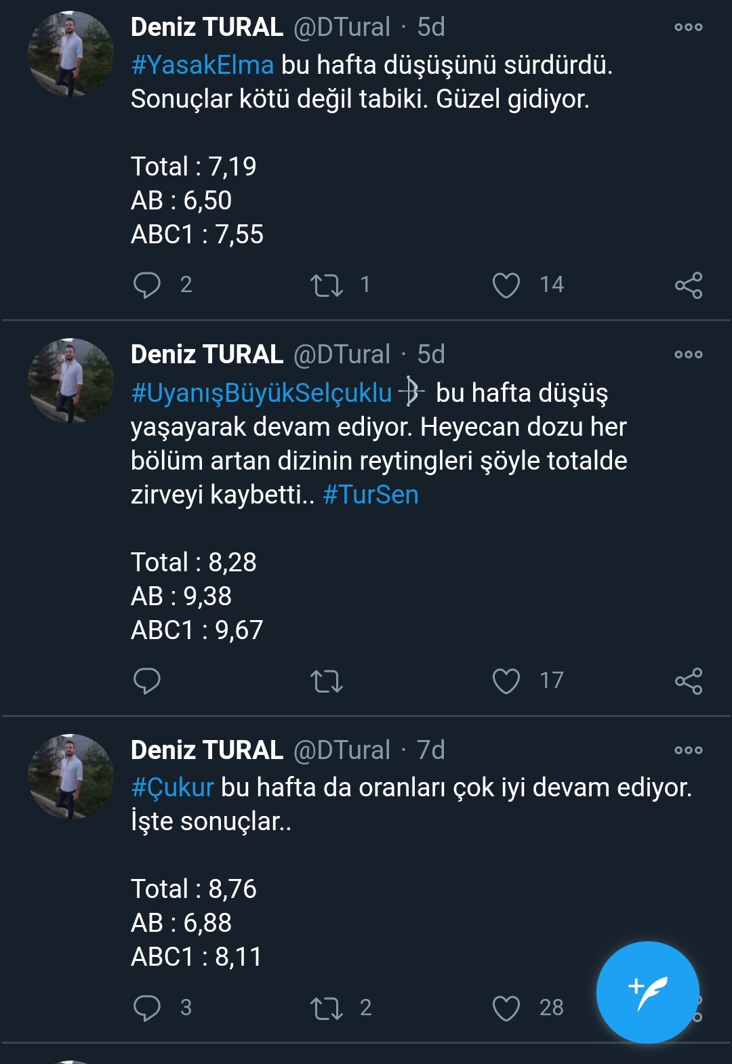
Task: Compose a new tweet with floating button
Action: [x=647, y=992]
